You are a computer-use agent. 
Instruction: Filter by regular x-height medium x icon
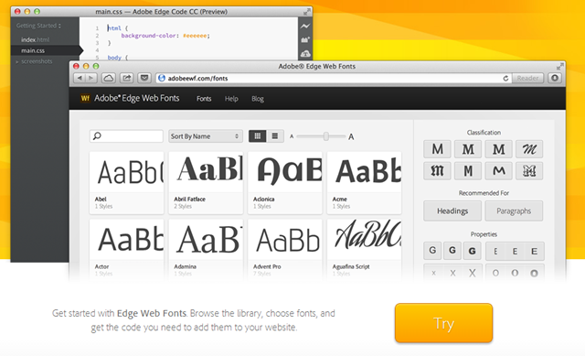point(452,273)
